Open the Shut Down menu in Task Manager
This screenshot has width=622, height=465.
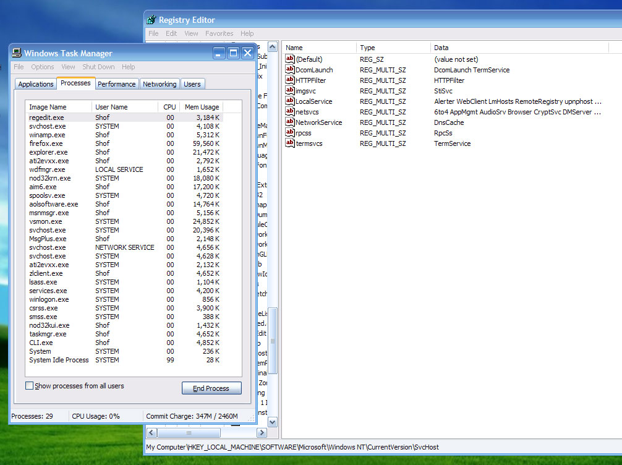point(98,67)
